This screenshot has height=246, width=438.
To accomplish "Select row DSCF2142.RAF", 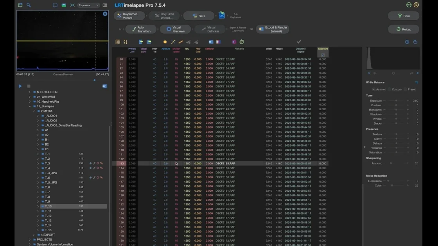I will (x=222, y=105).
